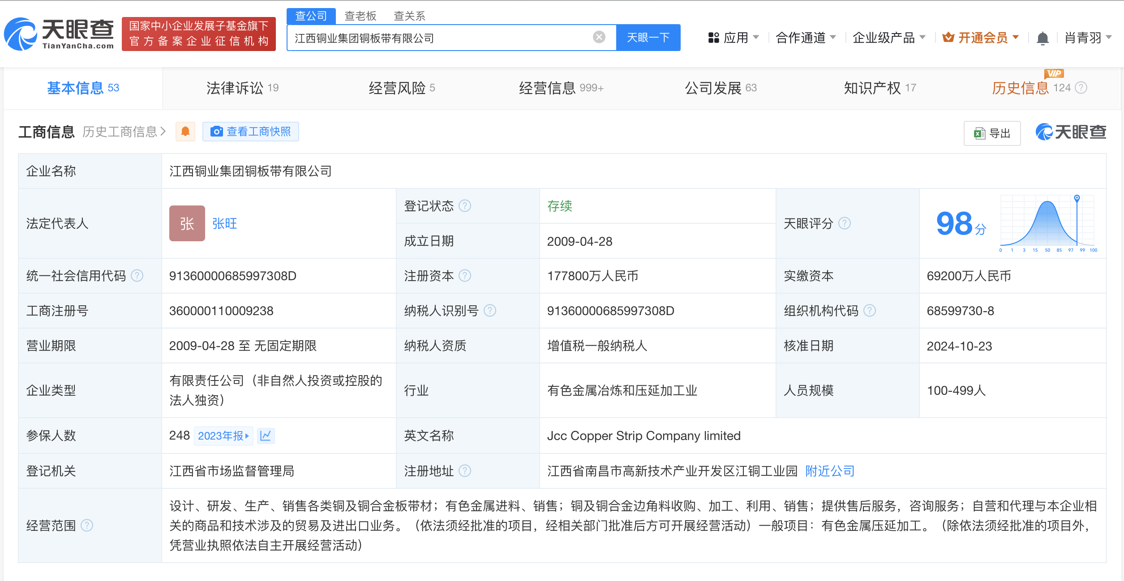This screenshot has width=1124, height=581.
Task: Click the registration authority 江西省市场监督管理局
Action: pyautogui.click(x=232, y=471)
